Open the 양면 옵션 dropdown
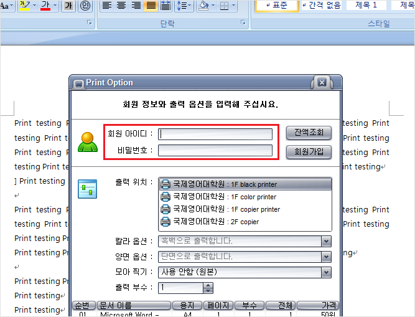Viewport: 415px width, 317px height. [326, 257]
